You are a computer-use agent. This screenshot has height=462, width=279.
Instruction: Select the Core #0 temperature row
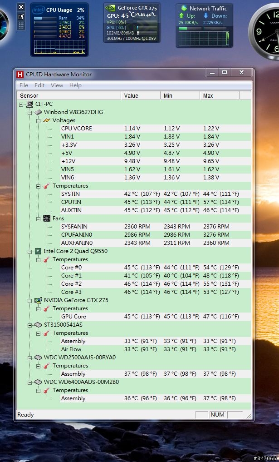[156, 268]
